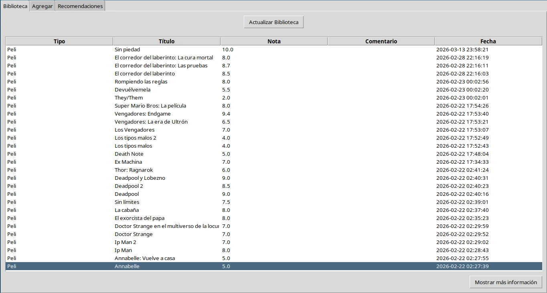Select the Death Note row
Screen dimensions: 547x293
tap(129, 154)
